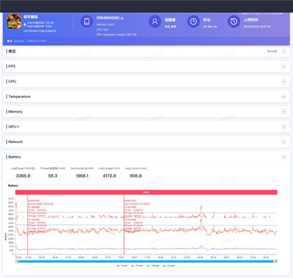293x278 pixels.
Task: Click the phone device icon
Action: tap(87, 22)
